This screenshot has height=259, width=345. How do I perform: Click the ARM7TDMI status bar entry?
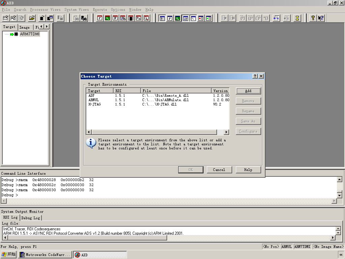tap(302, 247)
